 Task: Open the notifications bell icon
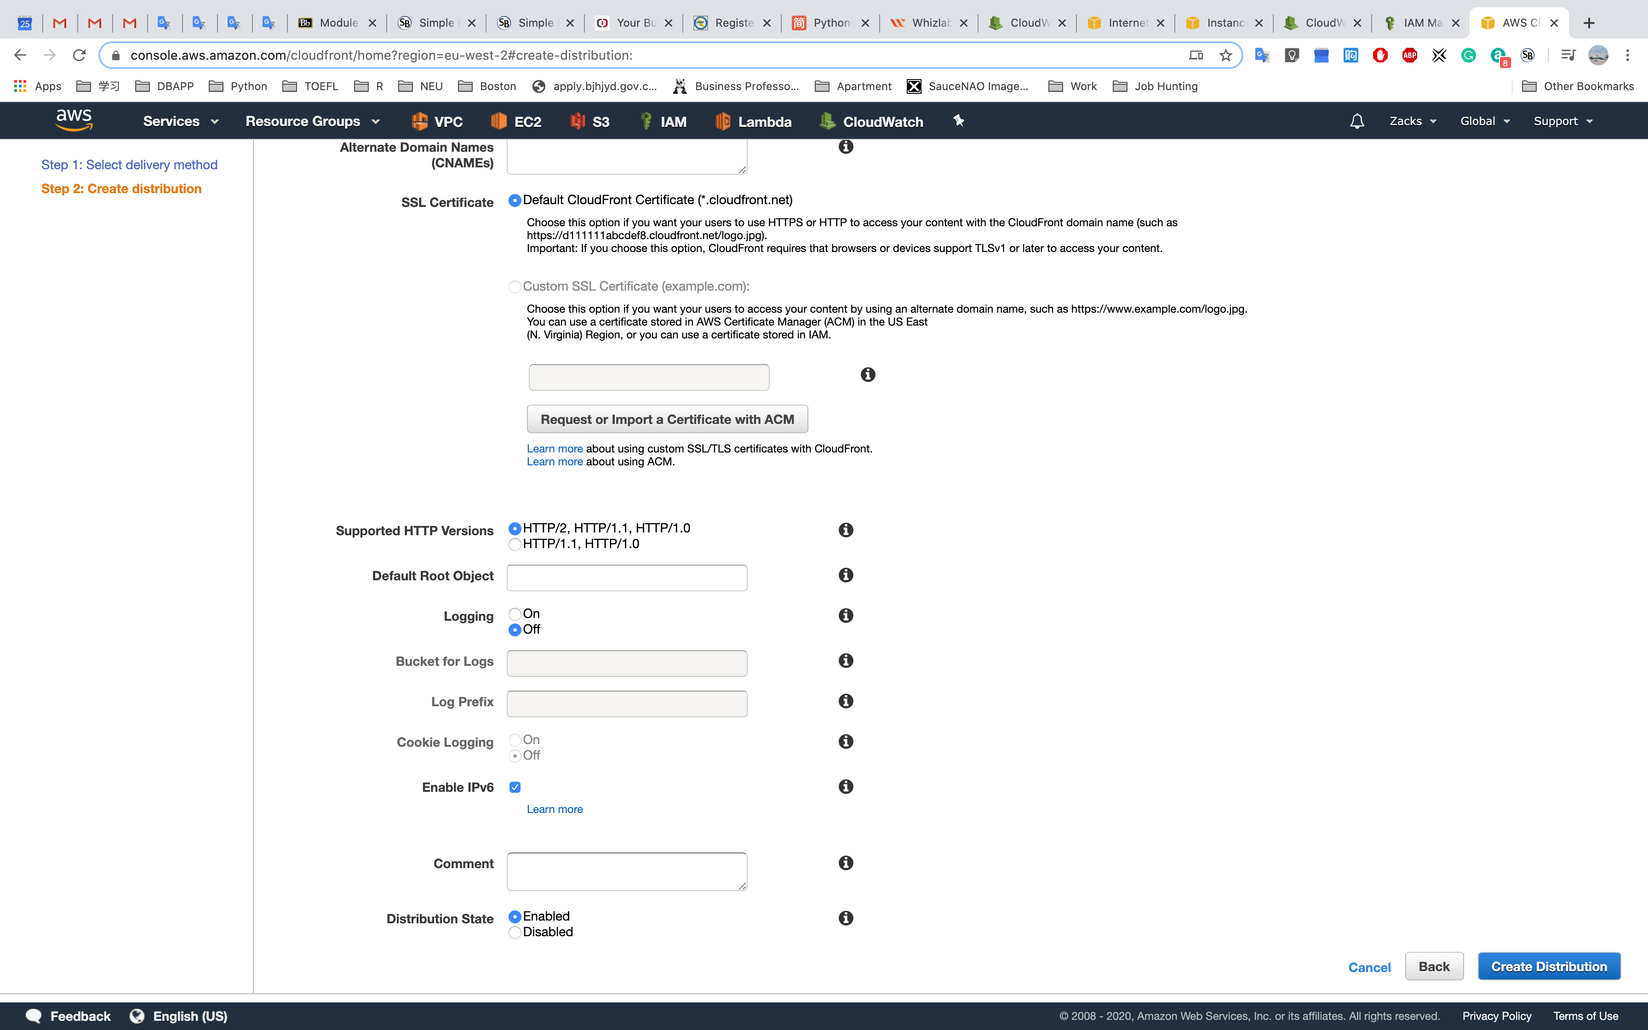tap(1356, 121)
